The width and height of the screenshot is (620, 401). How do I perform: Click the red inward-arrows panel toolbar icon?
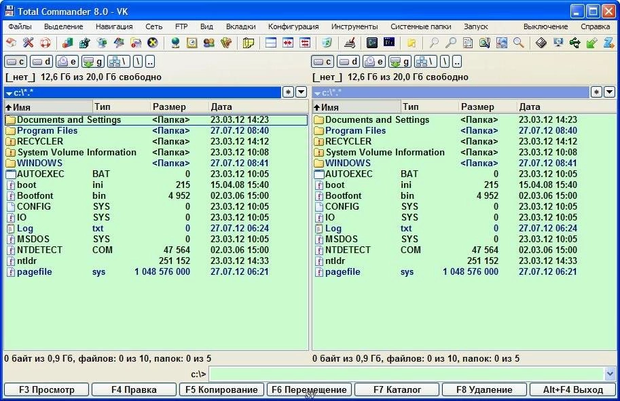click(x=288, y=42)
